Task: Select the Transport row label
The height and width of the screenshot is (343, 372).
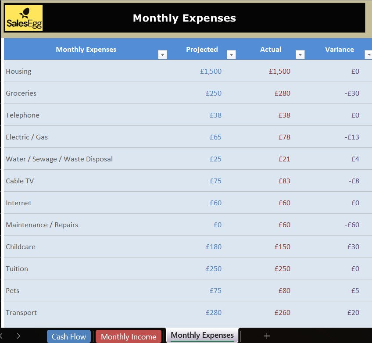Action: point(21,312)
